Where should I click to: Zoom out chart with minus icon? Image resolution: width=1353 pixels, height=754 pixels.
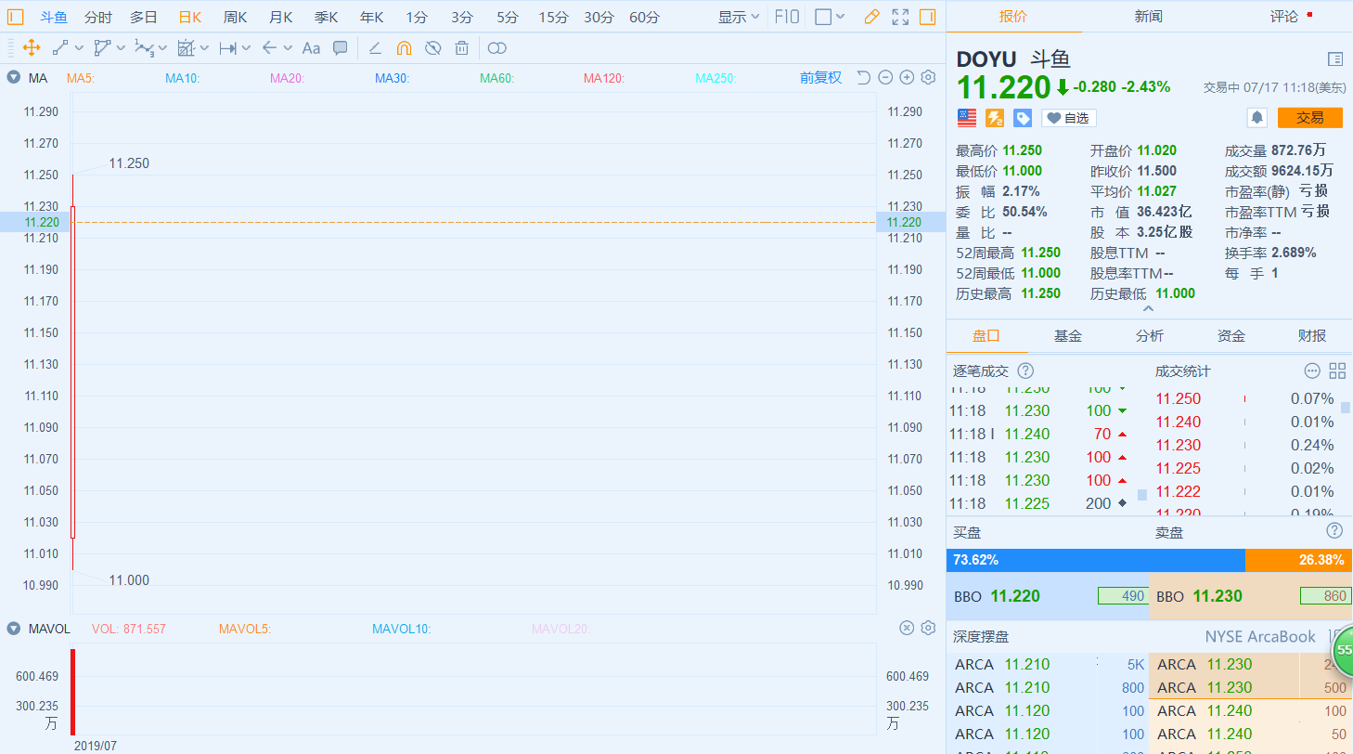[x=885, y=78]
